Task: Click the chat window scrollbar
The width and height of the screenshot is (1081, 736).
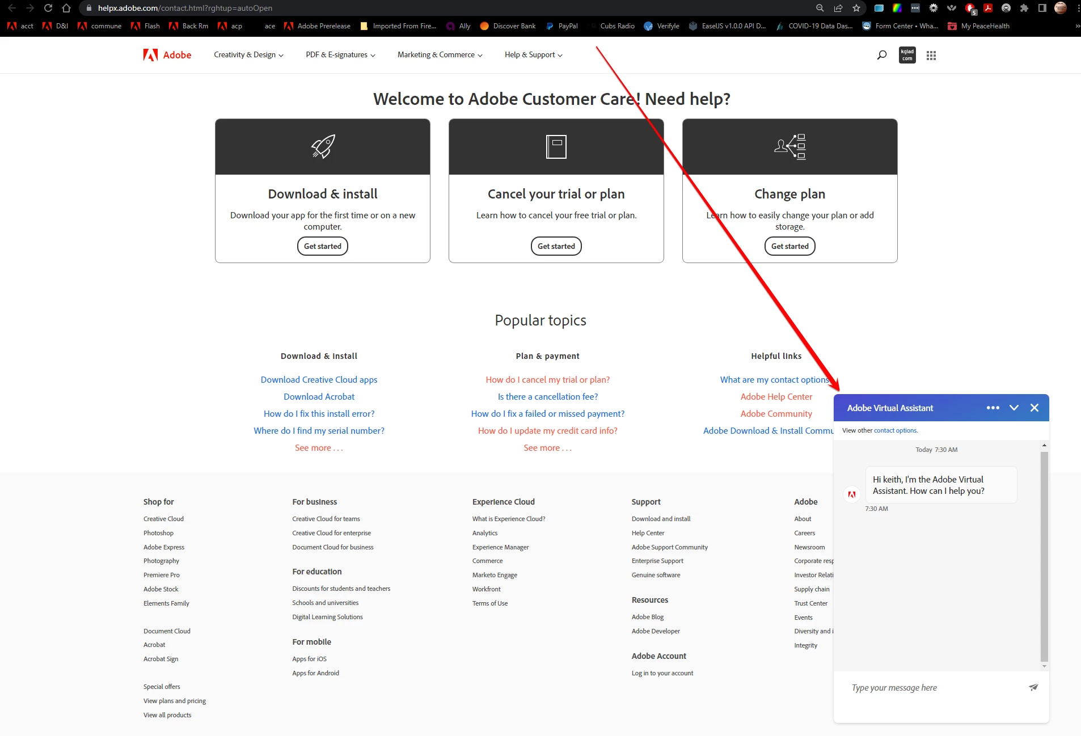Action: [1044, 556]
